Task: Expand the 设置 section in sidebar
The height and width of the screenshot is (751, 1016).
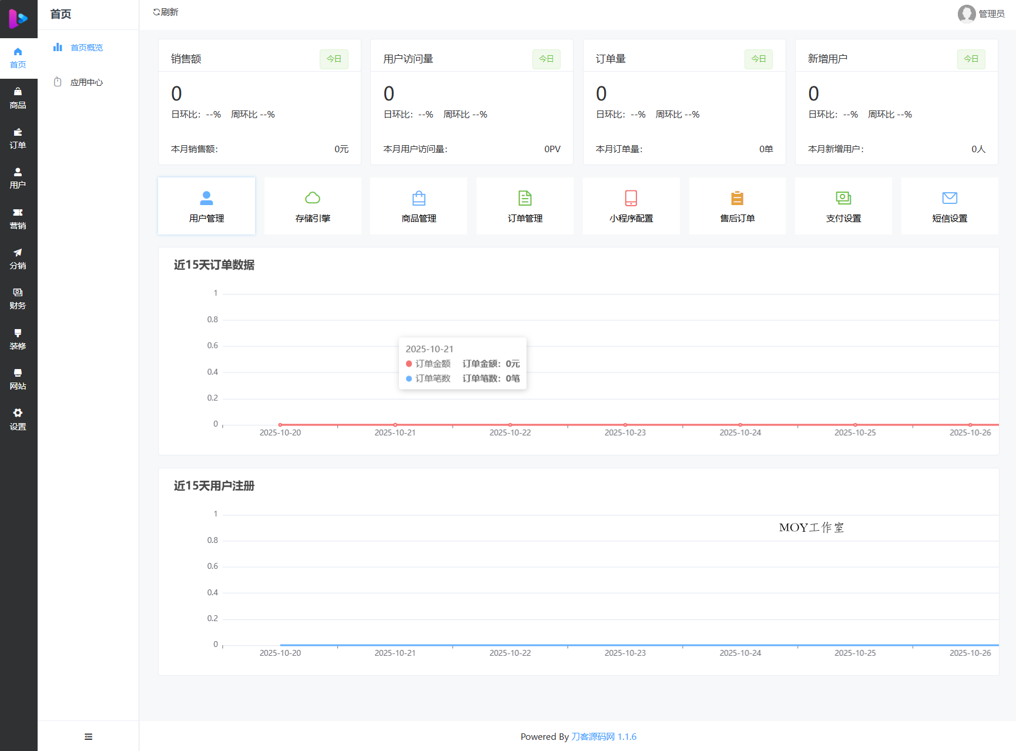Action: 18,420
